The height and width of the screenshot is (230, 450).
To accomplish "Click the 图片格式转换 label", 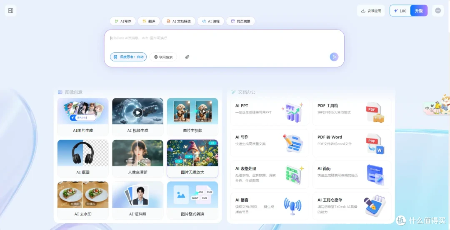I will point(192,214).
